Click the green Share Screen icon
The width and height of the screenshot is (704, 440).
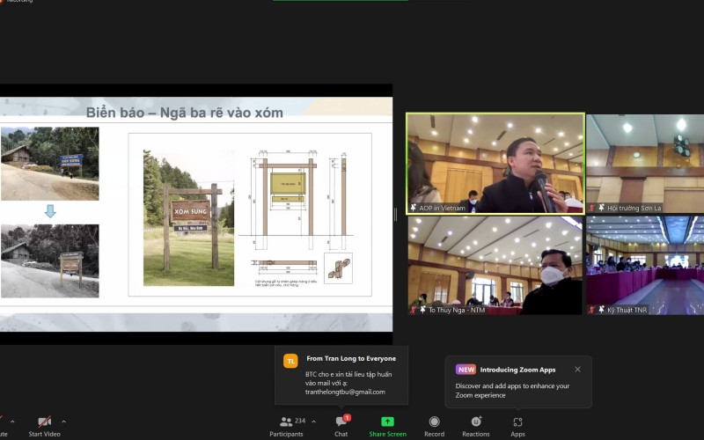[387, 422]
